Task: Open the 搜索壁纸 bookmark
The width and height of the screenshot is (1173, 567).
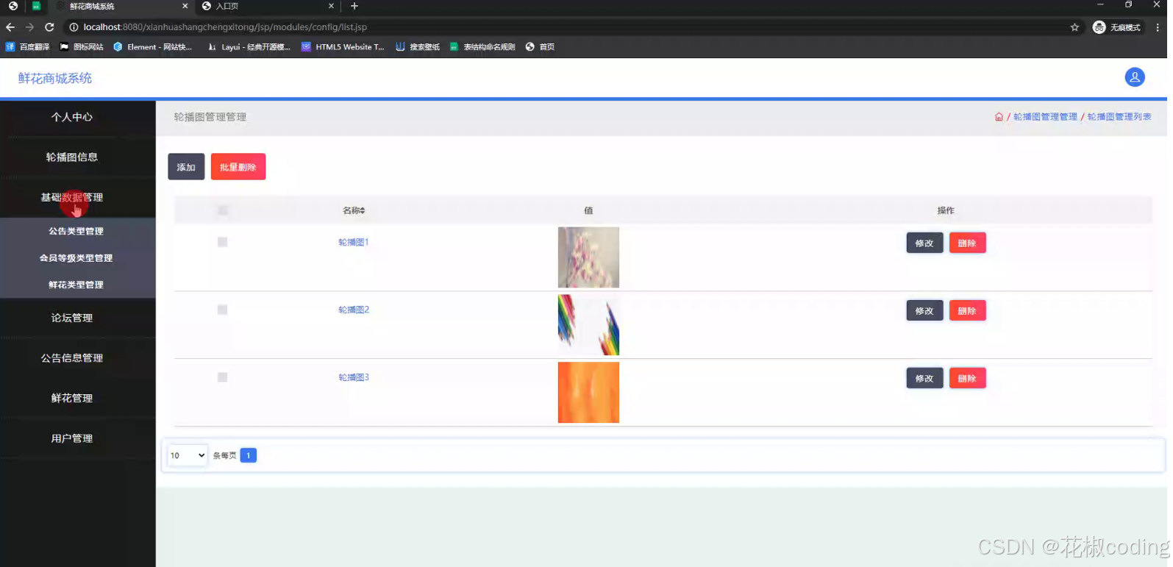Action: 418,47
